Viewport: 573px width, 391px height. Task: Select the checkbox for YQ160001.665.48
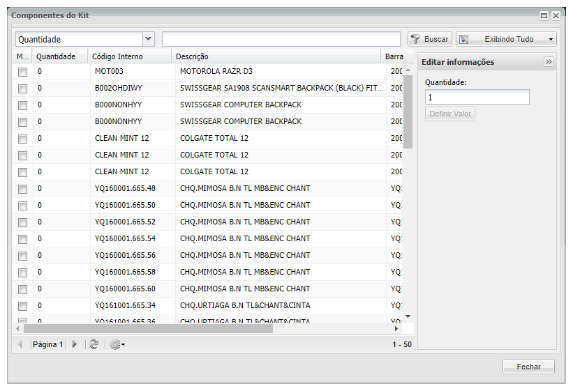(x=22, y=189)
